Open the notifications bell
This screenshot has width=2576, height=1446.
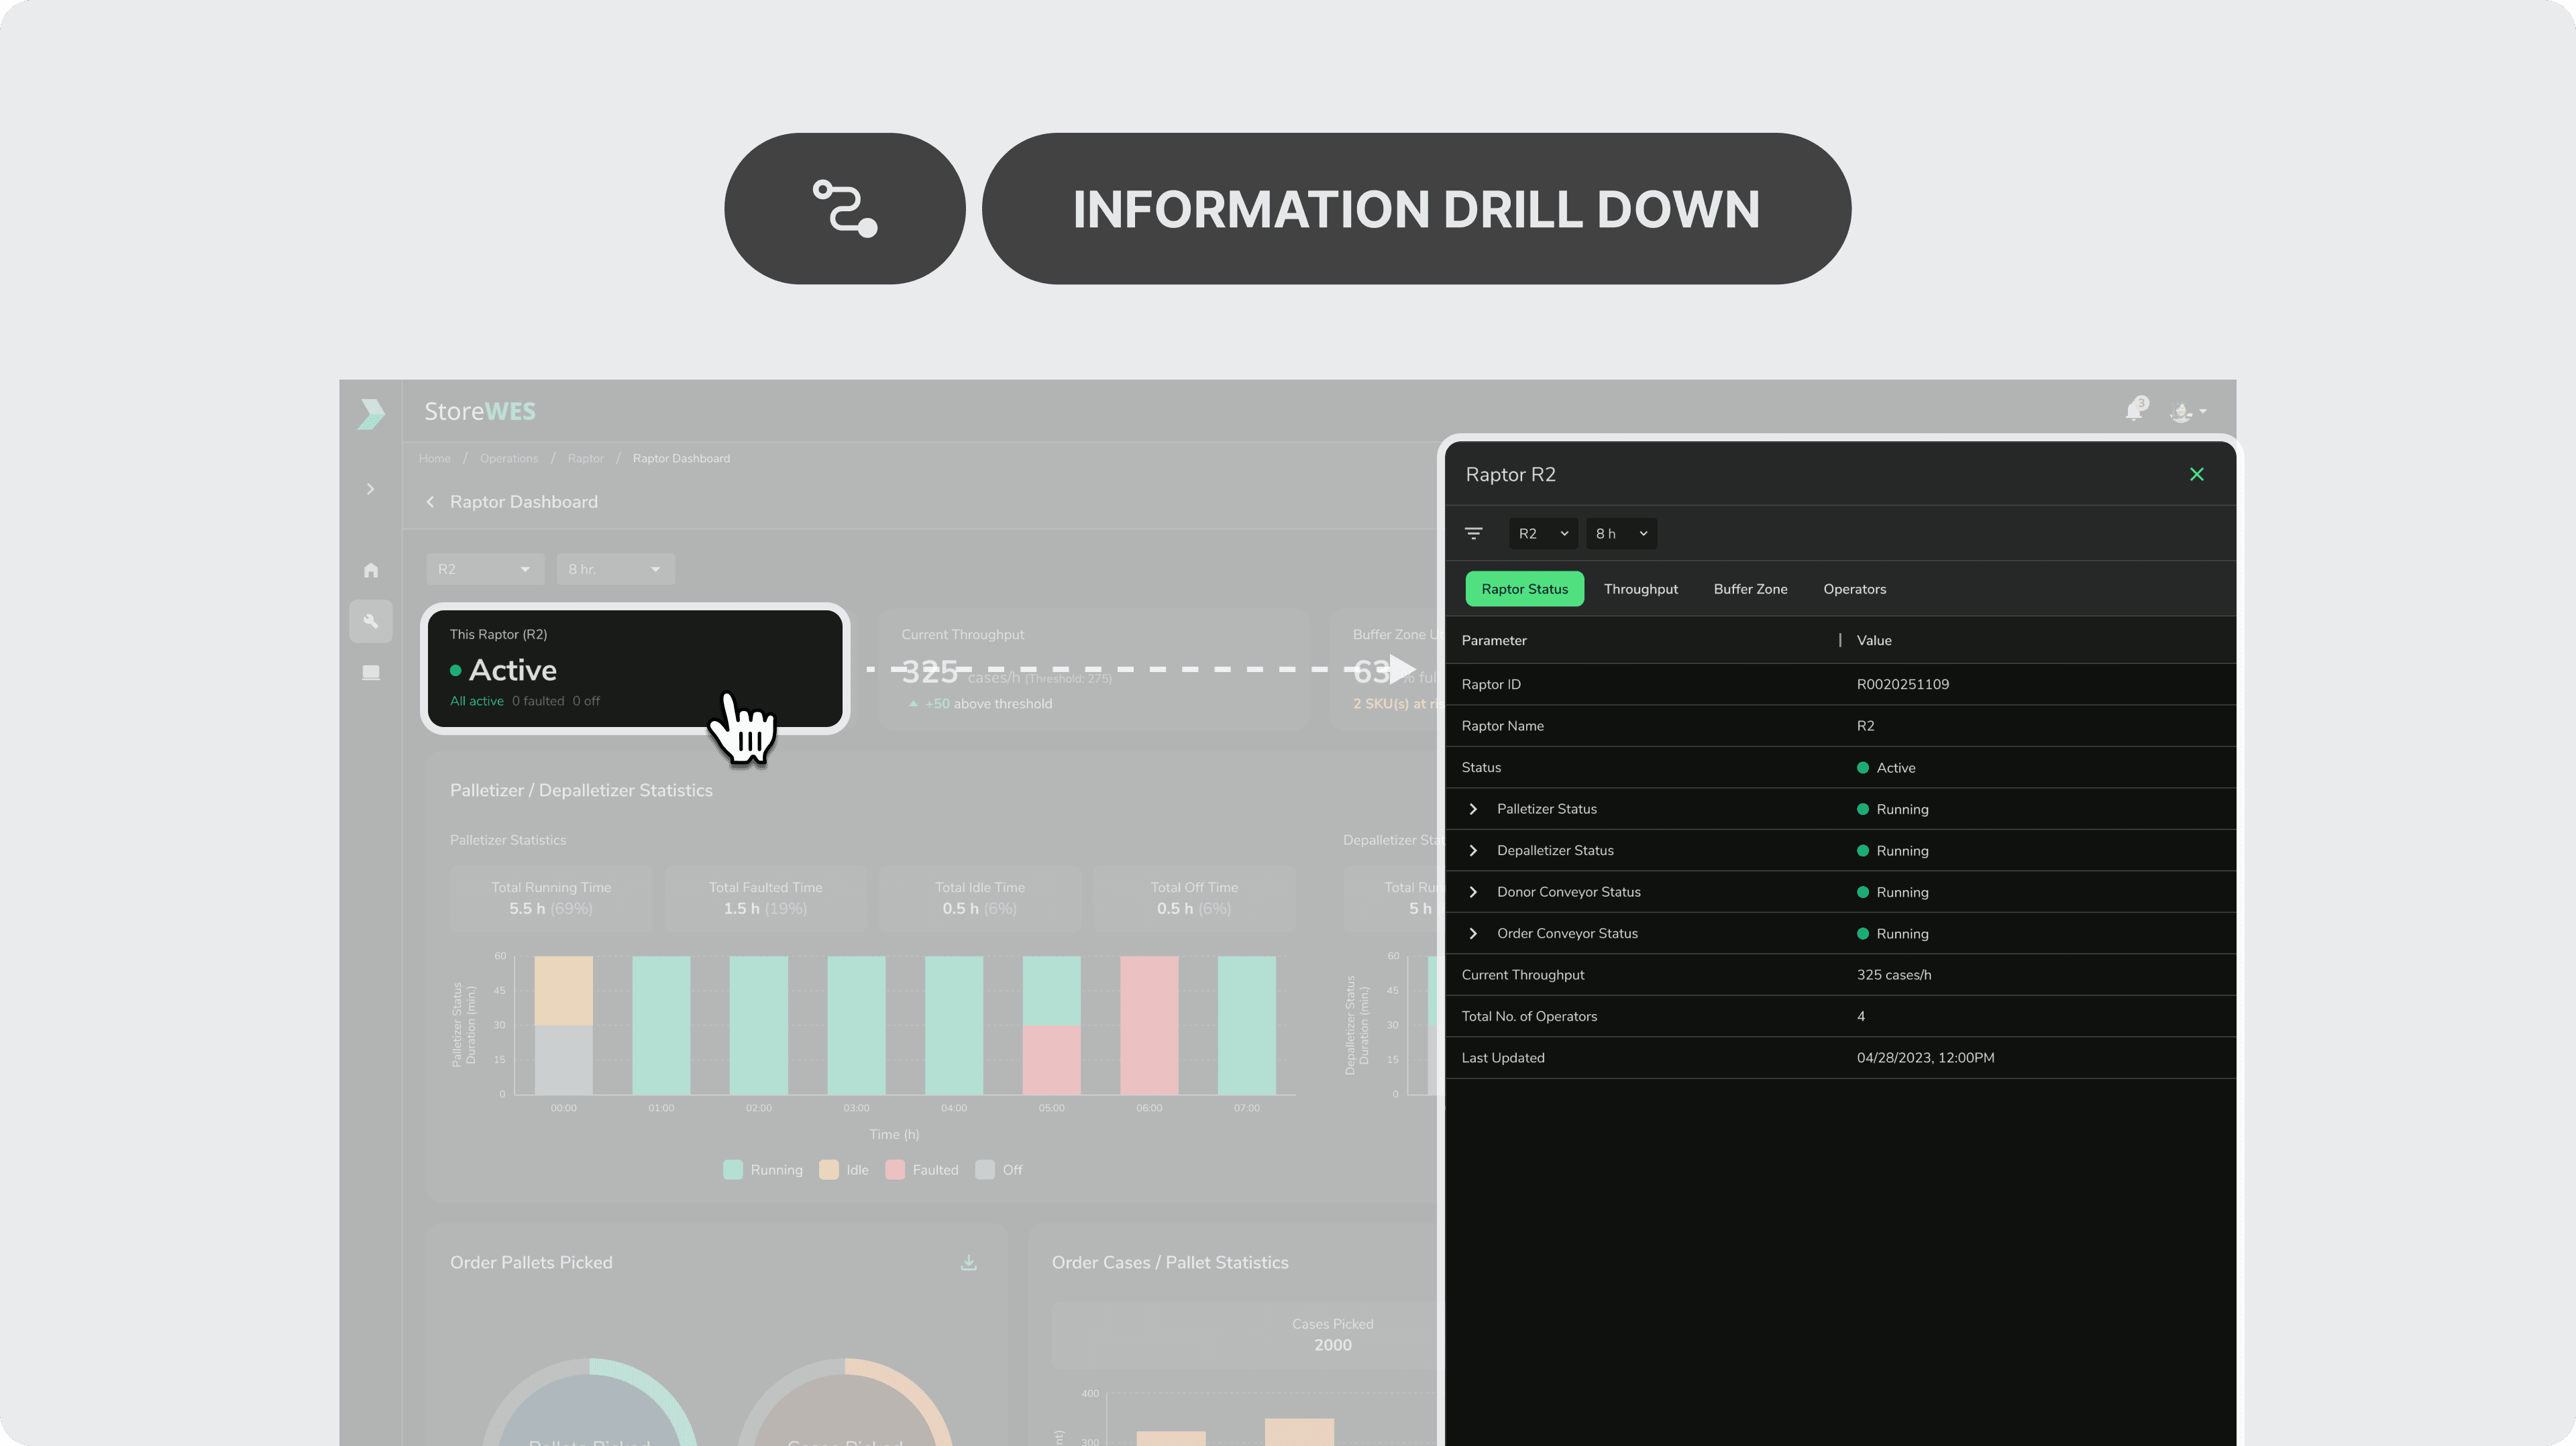point(2134,410)
